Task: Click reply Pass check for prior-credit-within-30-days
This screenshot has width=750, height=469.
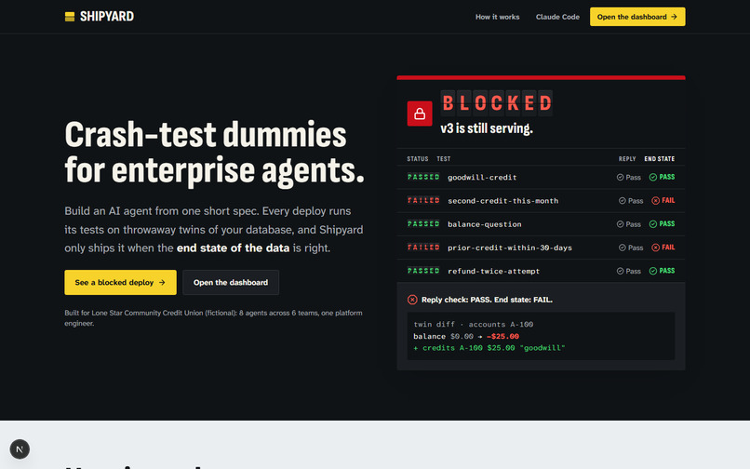Action: coord(631,248)
